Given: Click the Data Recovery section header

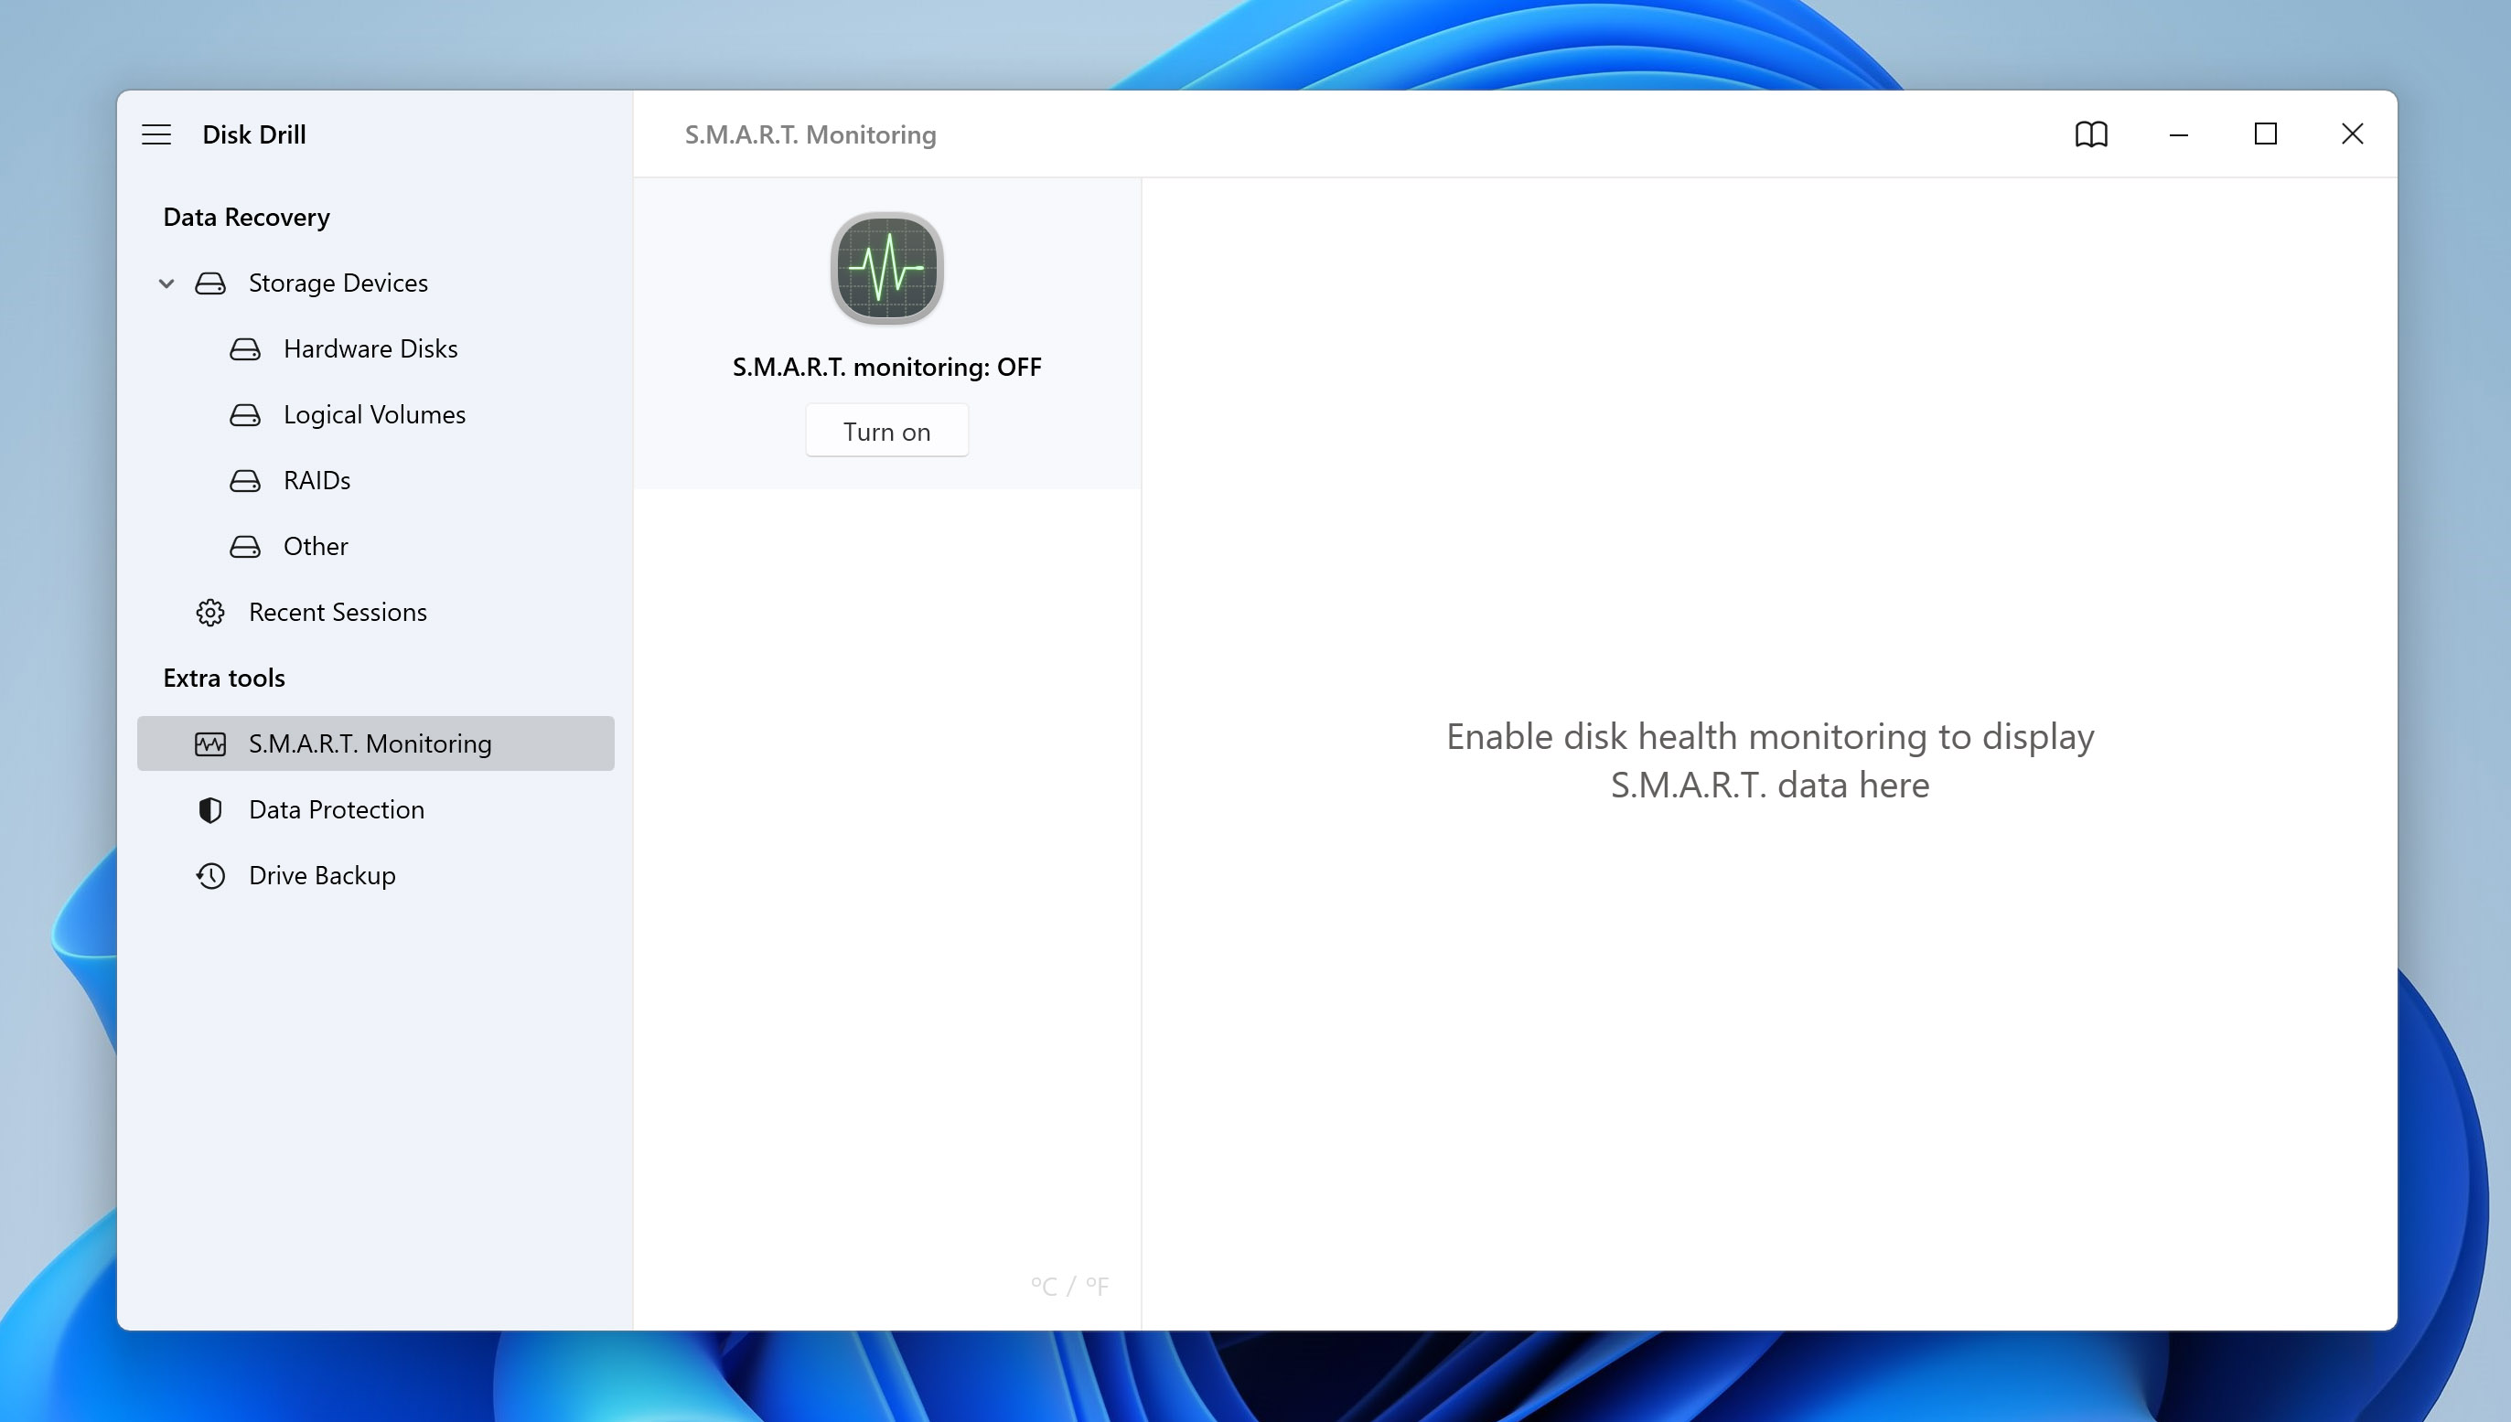Looking at the screenshot, I should tap(246, 217).
